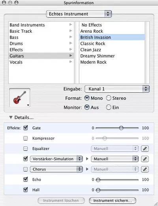Click the preset list scrollbar track

[147, 52]
